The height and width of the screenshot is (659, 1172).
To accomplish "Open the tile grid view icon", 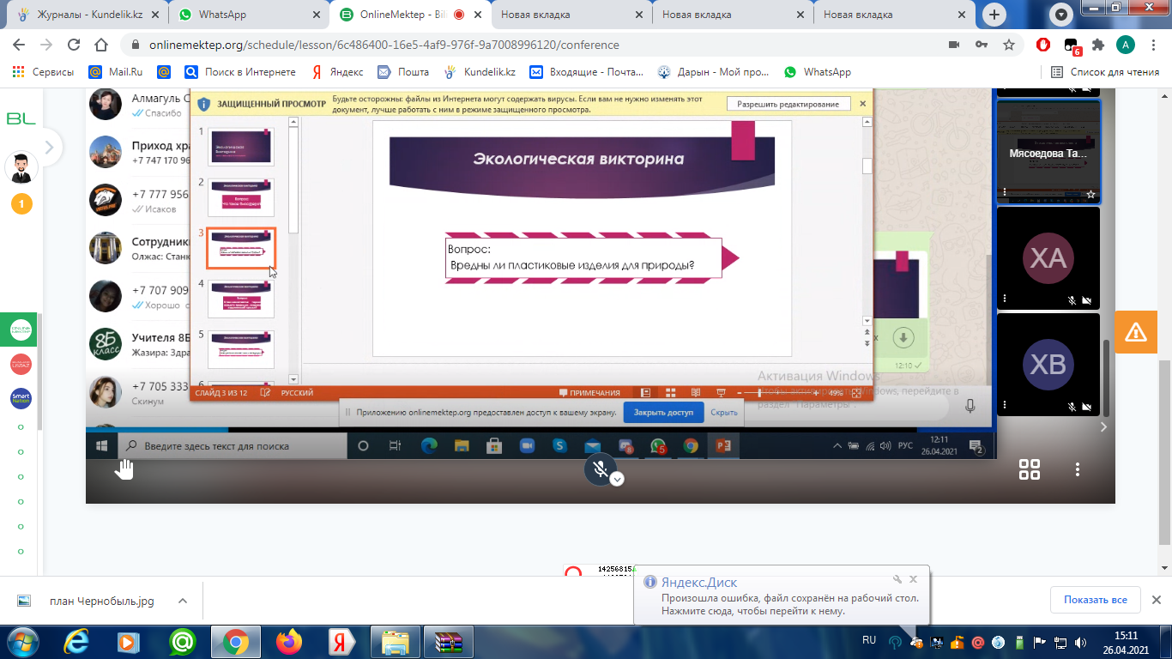I will [x=1029, y=469].
